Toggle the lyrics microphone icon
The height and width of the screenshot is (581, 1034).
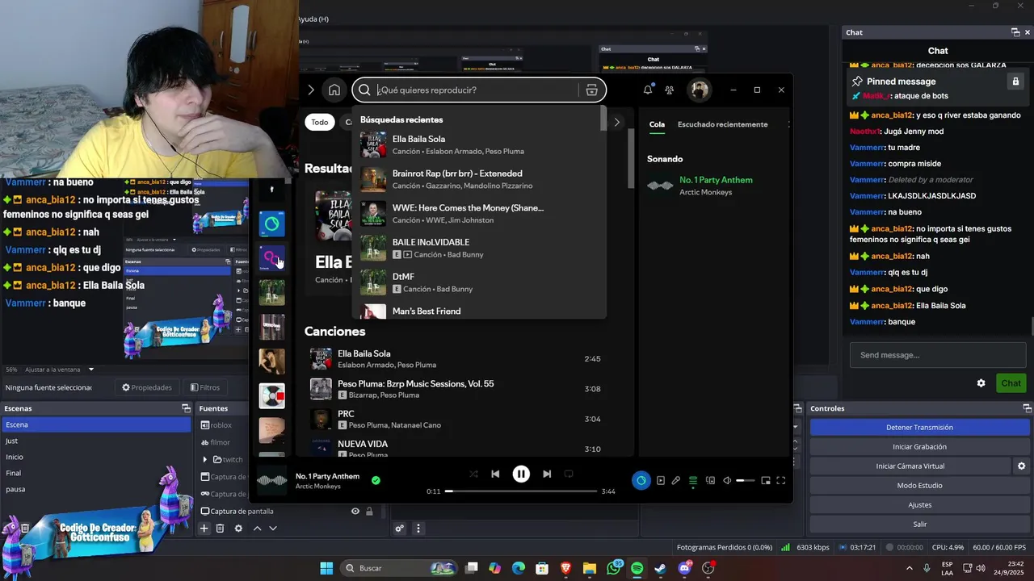(x=676, y=480)
